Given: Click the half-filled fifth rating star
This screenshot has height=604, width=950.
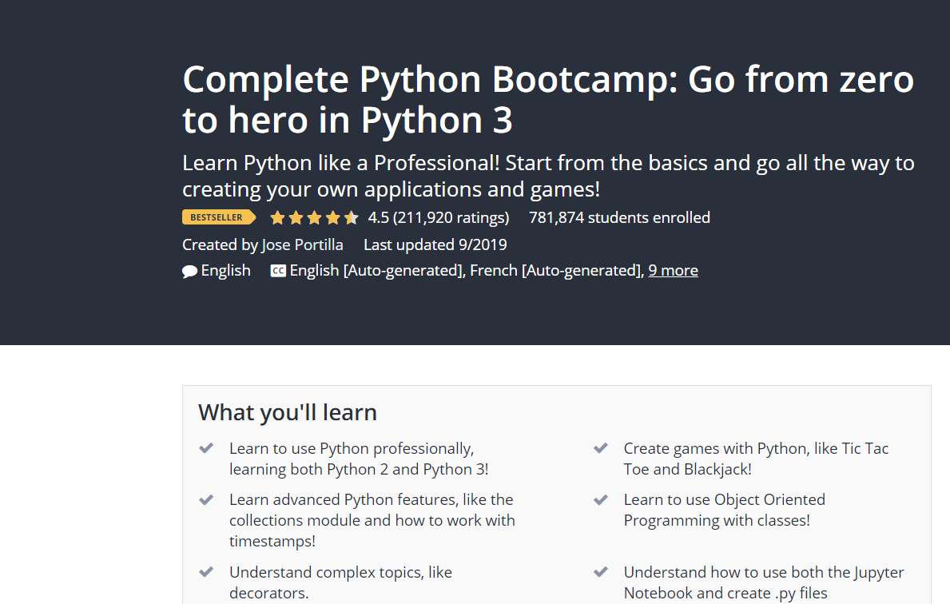Looking at the screenshot, I should 352,217.
